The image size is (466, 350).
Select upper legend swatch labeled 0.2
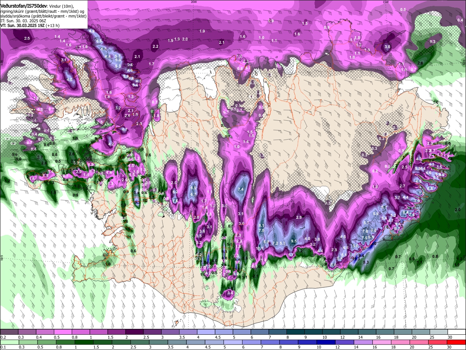(9, 332)
